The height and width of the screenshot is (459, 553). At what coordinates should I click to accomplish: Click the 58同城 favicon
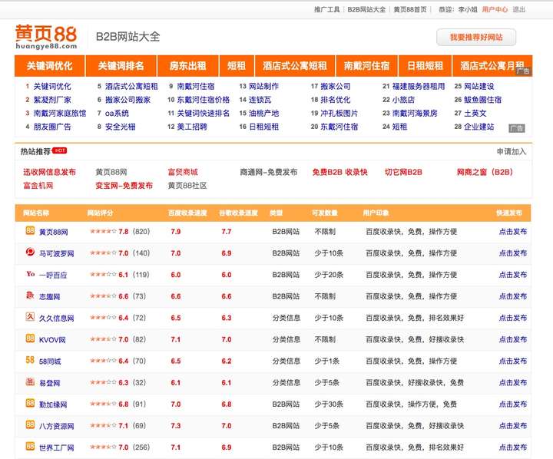(x=30, y=360)
